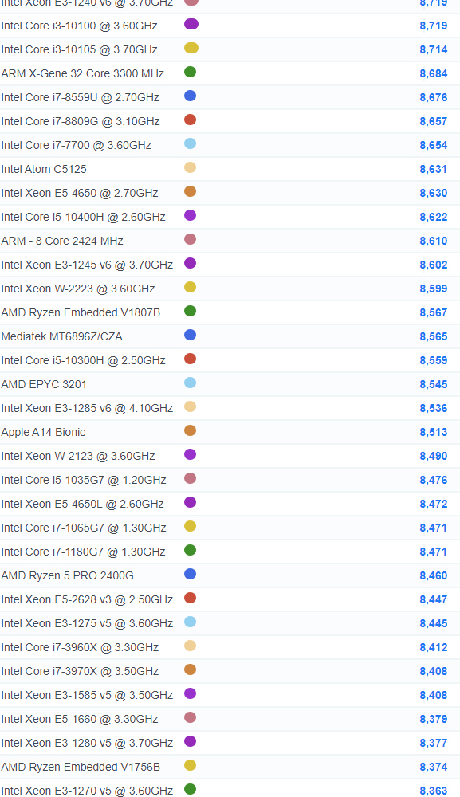
Task: Open Intel Xeon E3-1245 v6 @ 3.70GHz
Action: coord(87,265)
